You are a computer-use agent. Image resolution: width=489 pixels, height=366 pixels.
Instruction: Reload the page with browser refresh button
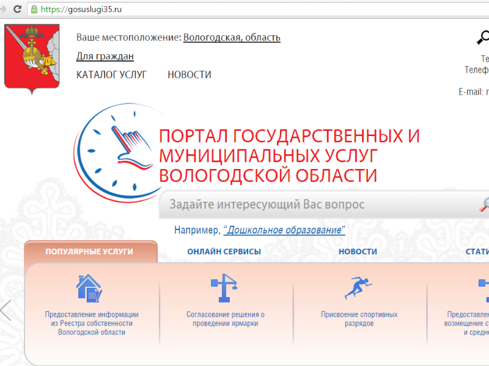[17, 9]
